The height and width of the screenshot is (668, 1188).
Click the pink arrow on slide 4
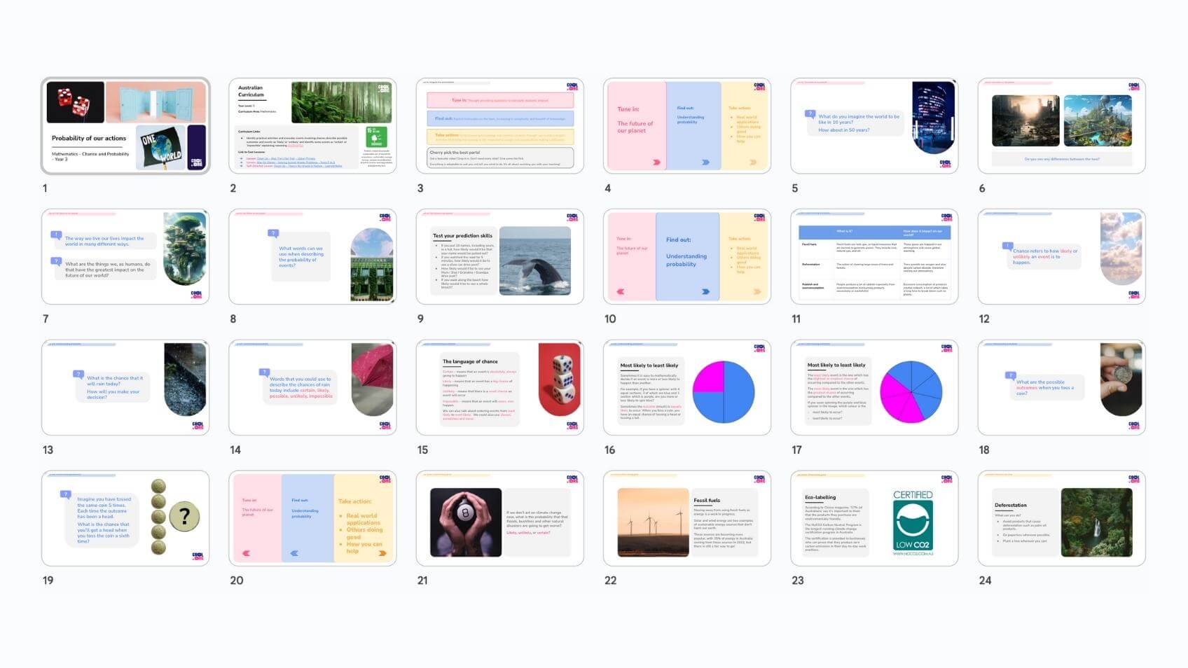tap(656, 162)
